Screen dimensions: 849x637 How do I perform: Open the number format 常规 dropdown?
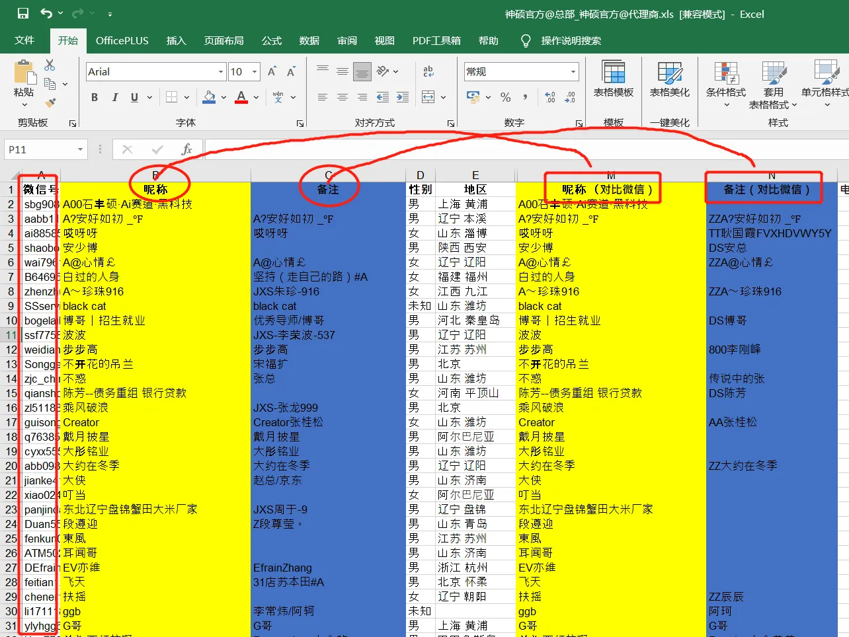pos(573,71)
